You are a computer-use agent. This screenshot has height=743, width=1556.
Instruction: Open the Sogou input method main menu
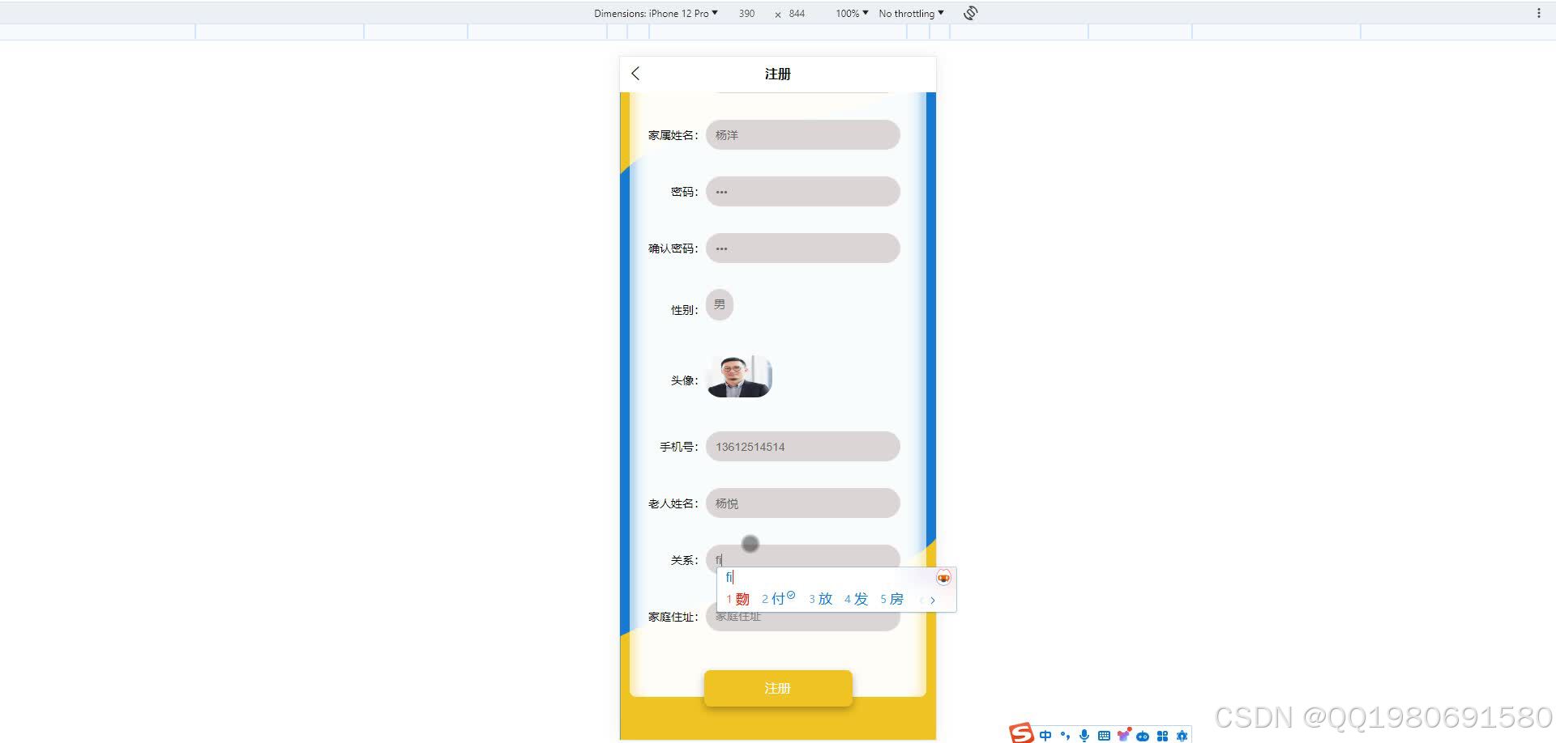[1022, 733]
